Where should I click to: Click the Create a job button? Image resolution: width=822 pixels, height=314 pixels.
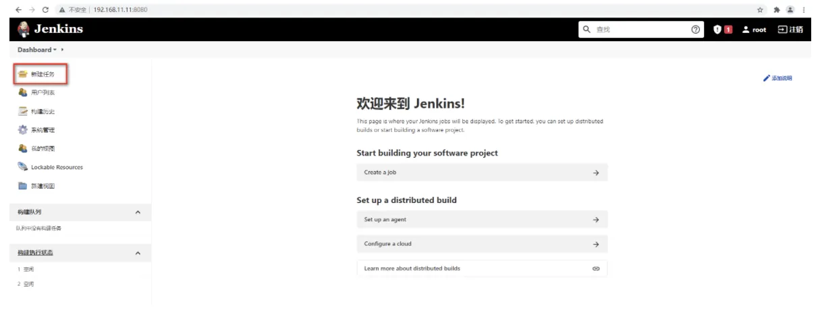tap(482, 172)
